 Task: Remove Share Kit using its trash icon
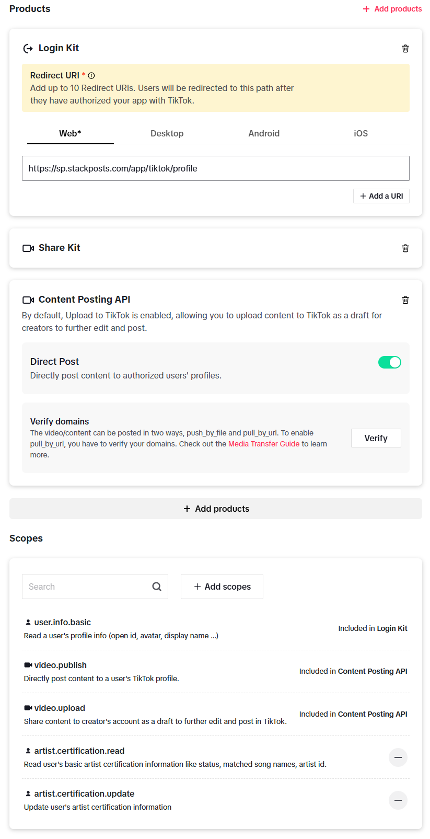coord(405,248)
